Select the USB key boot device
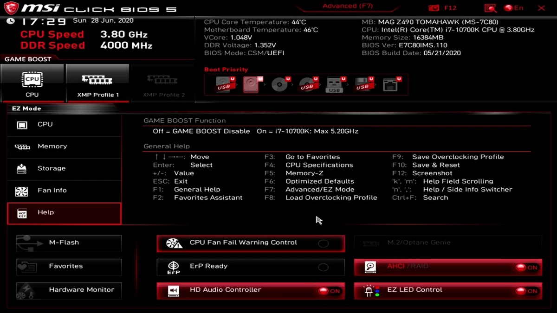The width and height of the screenshot is (557, 313). tap(335, 85)
